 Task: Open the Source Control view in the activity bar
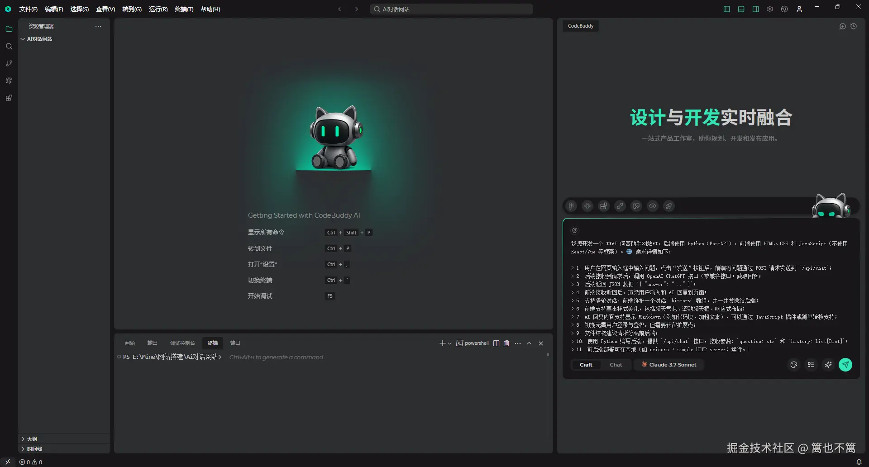(x=9, y=63)
